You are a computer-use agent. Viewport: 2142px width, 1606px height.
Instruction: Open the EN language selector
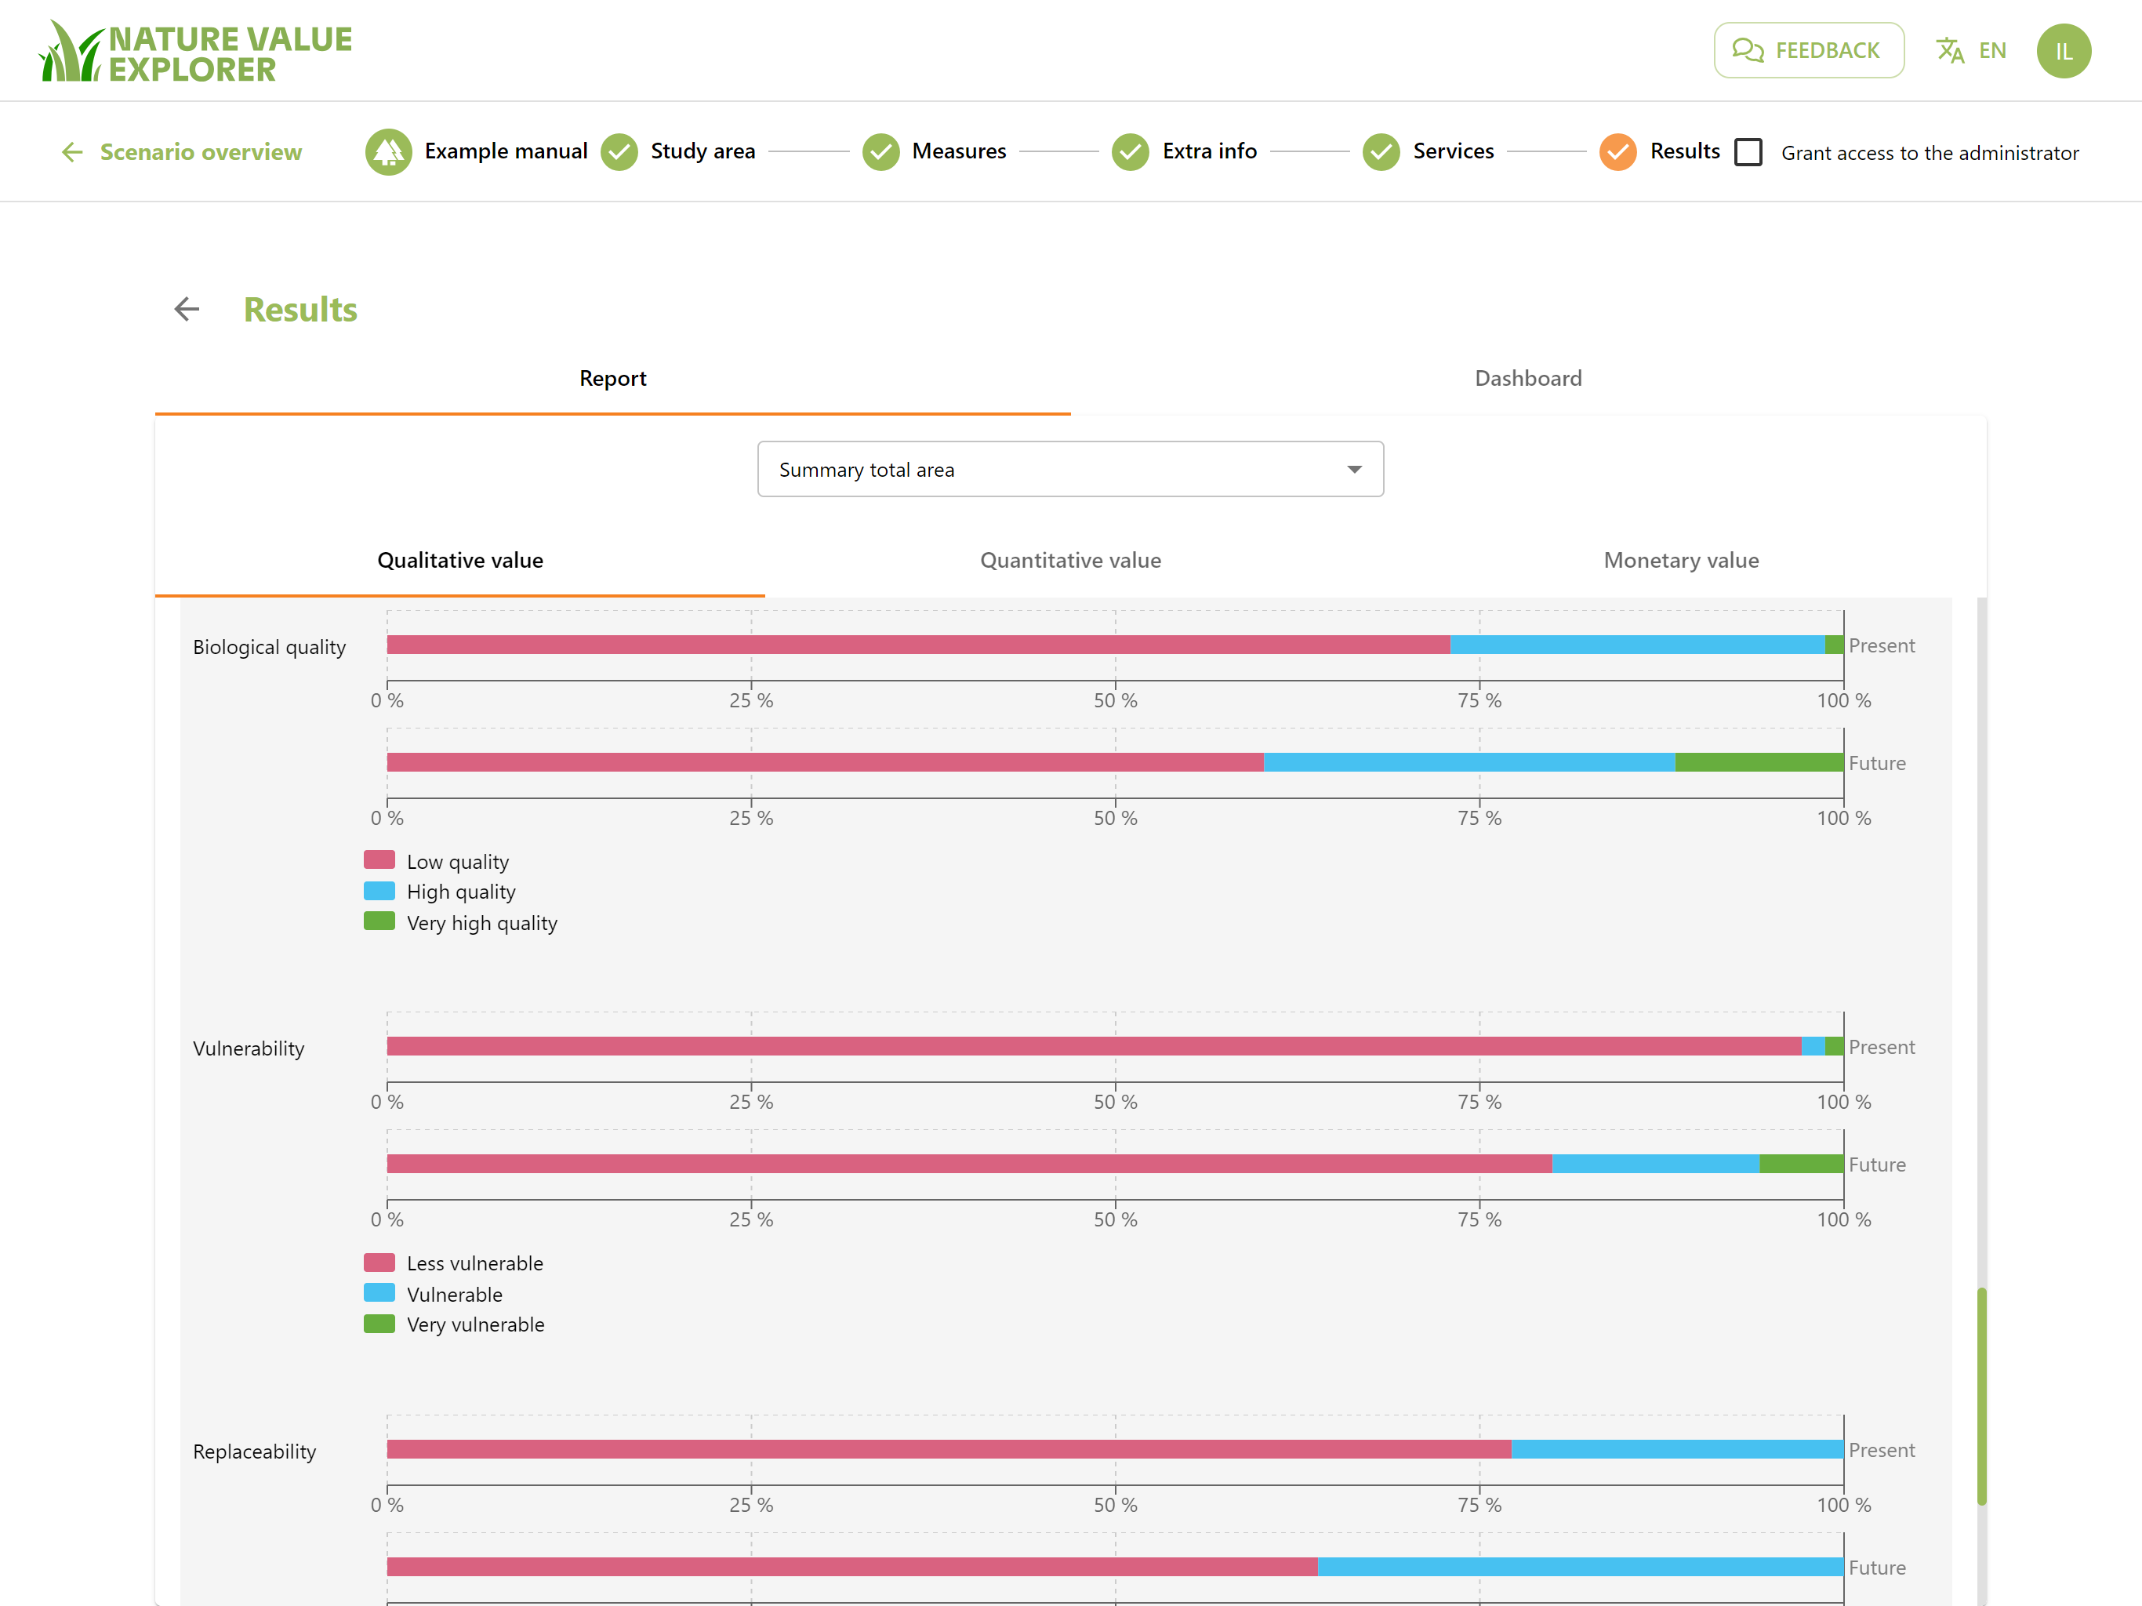1992,50
